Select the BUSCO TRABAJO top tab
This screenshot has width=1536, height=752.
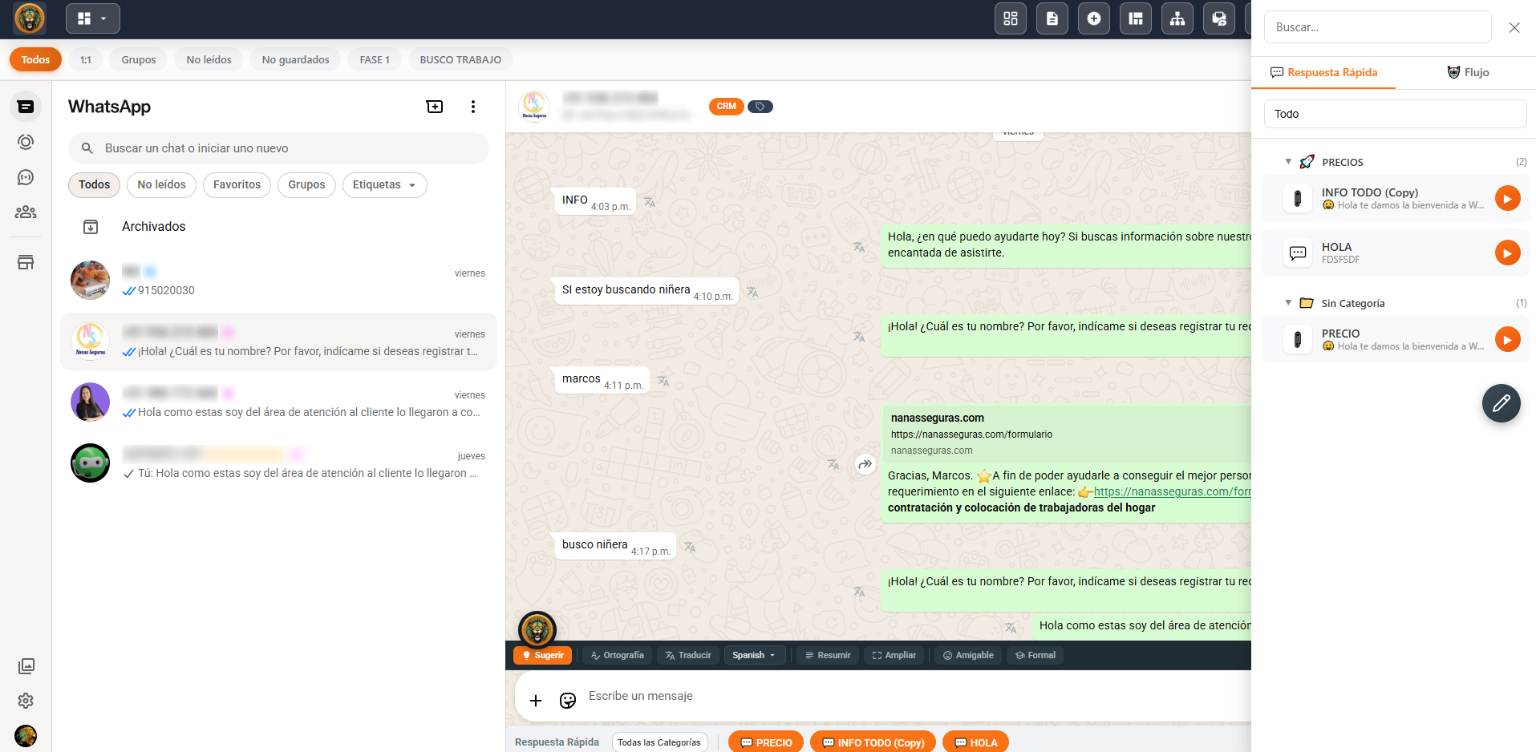pyautogui.click(x=460, y=60)
